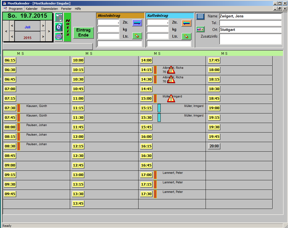Viewport: 288px width, 228px height.
Task: Click warning icon at 15:00 Müller entry
Action: (171, 99)
